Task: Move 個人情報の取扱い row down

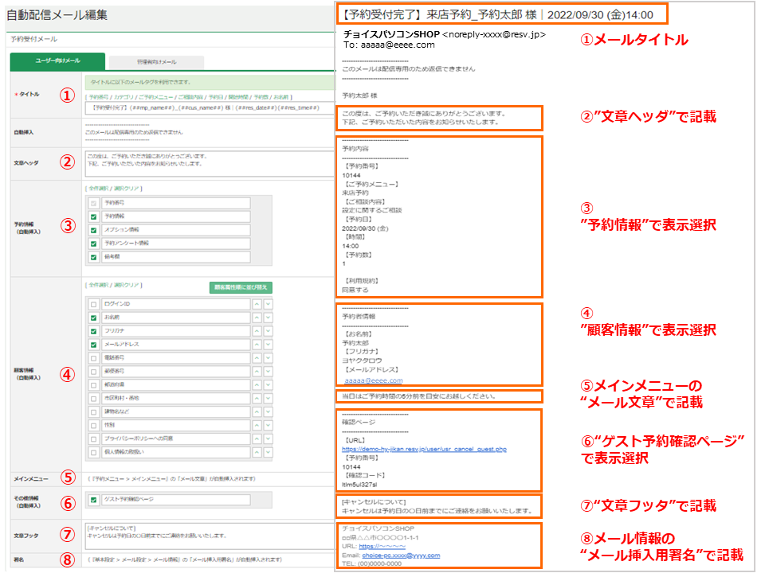Action: (269, 453)
